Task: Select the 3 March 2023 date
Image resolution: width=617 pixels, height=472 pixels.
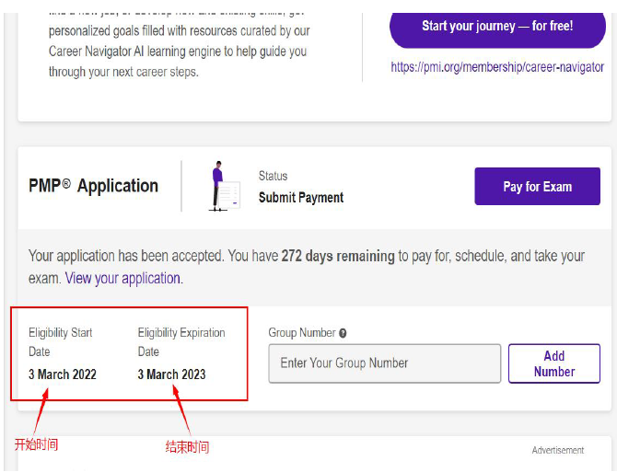Action: coord(172,374)
